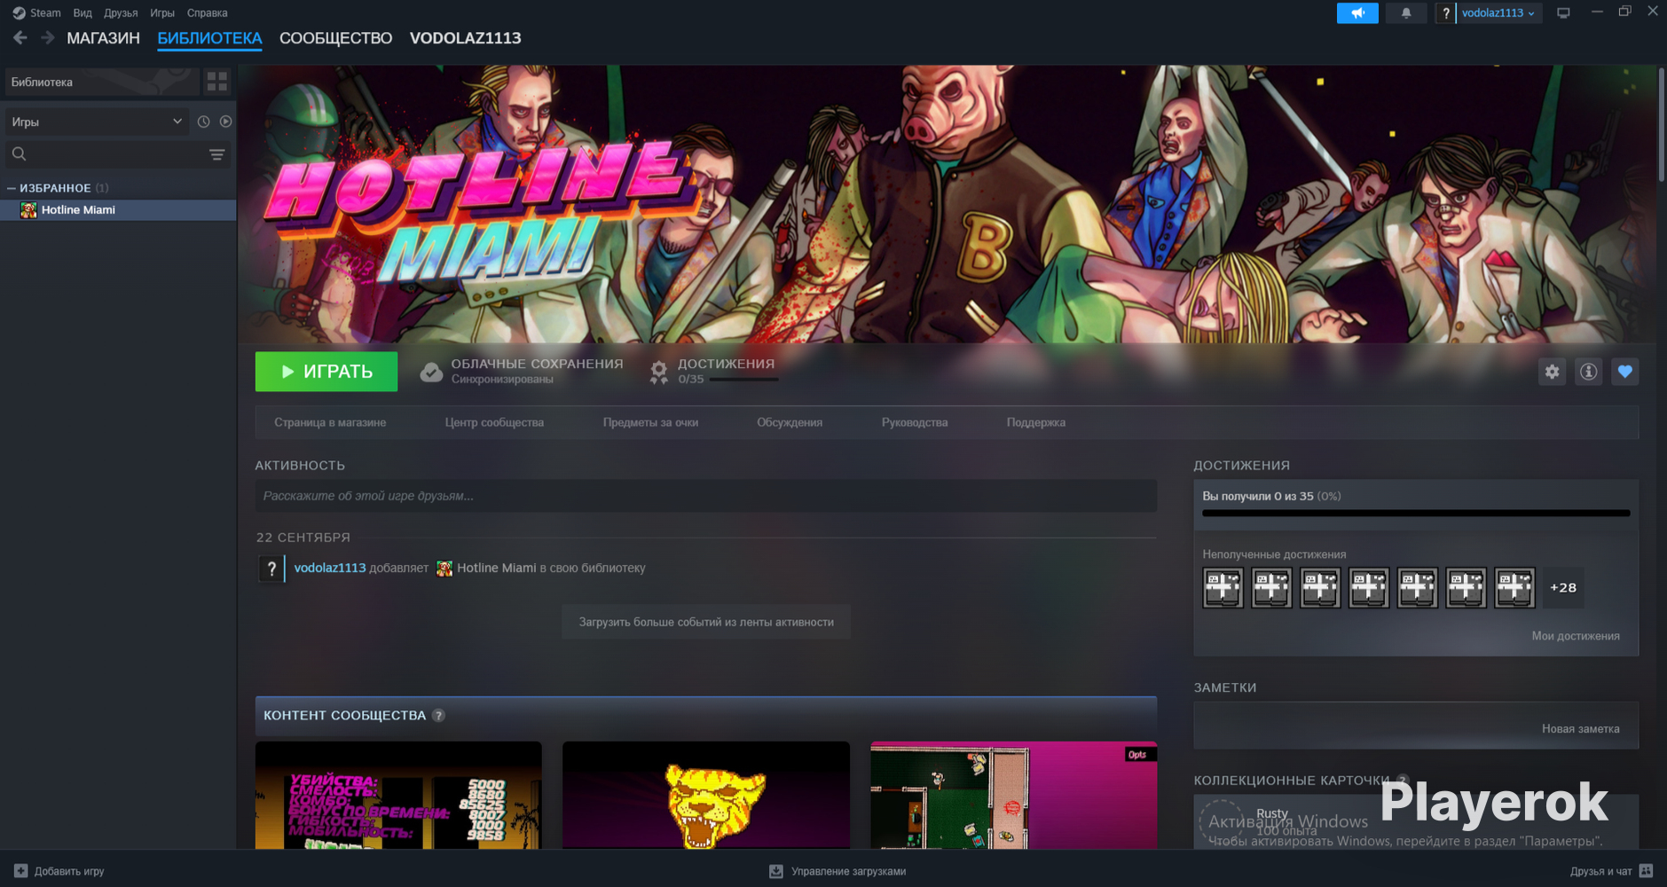Open Страница в магазине link
The image size is (1667, 887).
click(330, 422)
